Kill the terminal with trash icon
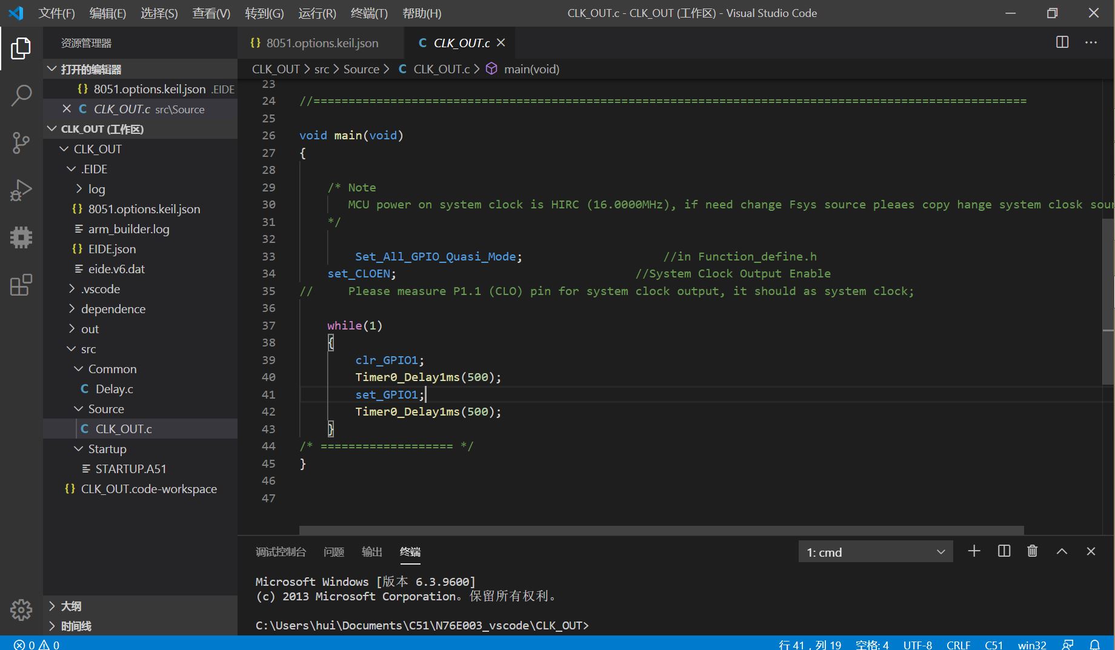 coord(1033,551)
